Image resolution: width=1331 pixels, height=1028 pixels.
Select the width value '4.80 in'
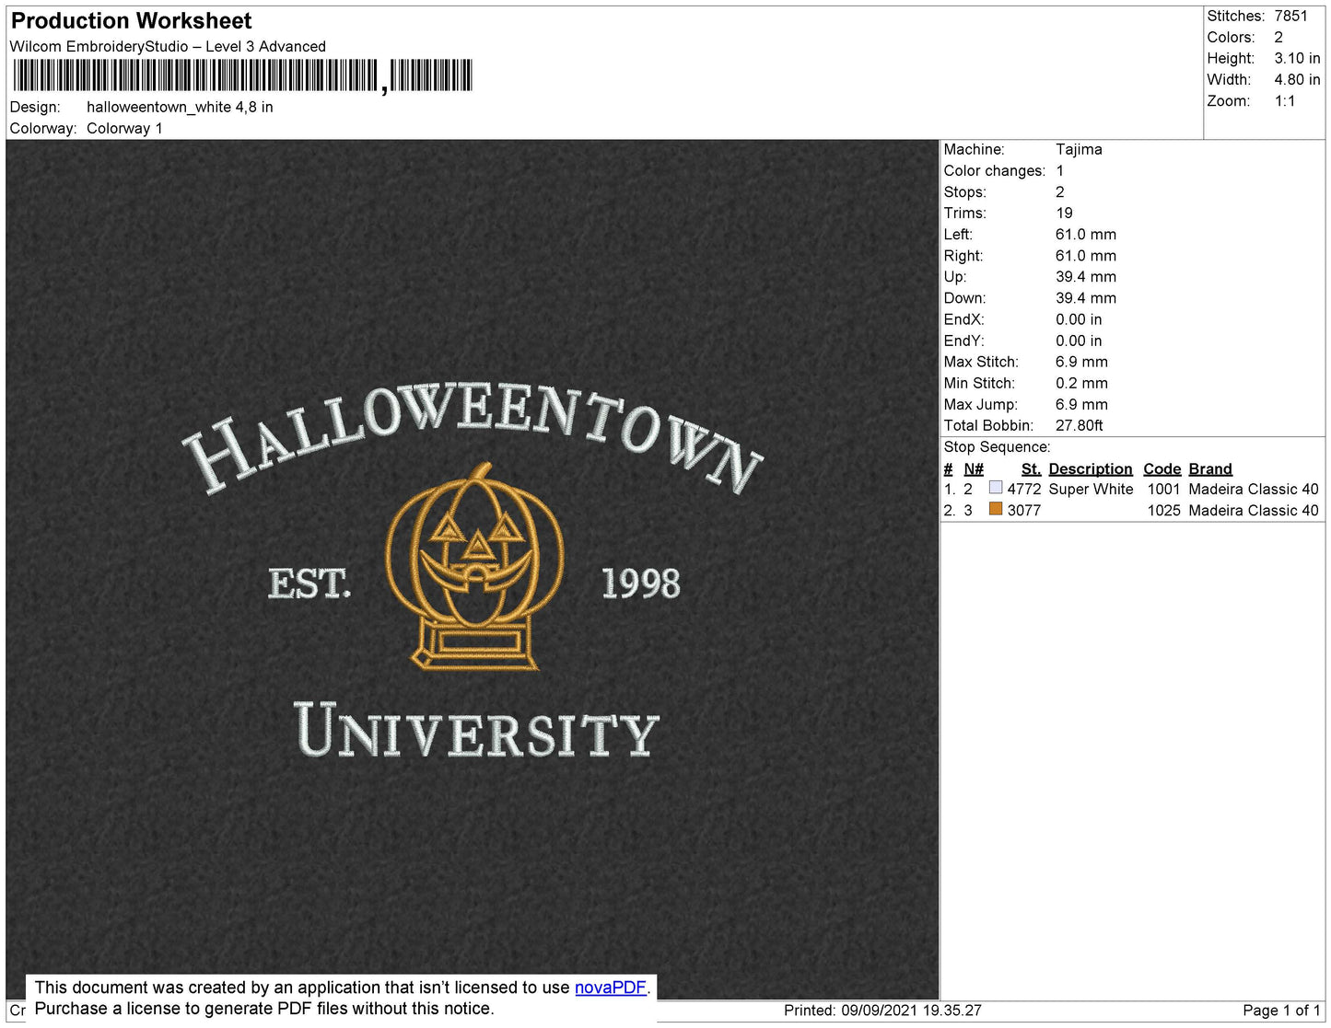click(1297, 80)
